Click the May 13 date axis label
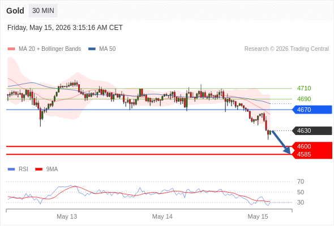 point(67,216)
